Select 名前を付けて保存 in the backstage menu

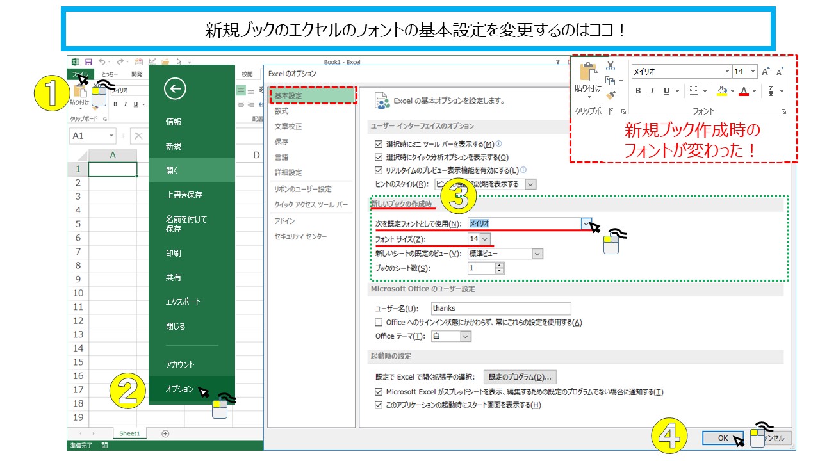(x=186, y=223)
